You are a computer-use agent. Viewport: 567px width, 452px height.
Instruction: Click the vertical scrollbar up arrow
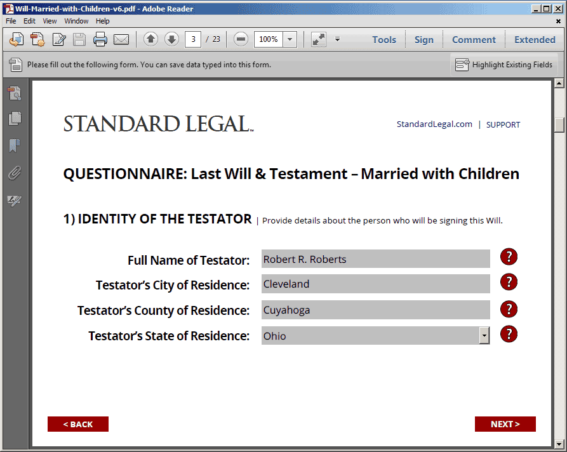[559, 84]
